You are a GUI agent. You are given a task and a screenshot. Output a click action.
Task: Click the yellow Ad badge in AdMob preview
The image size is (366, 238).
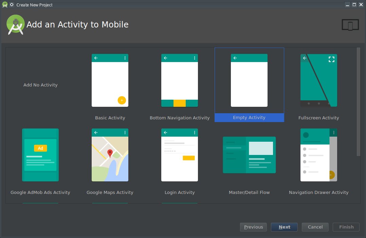[40, 148]
